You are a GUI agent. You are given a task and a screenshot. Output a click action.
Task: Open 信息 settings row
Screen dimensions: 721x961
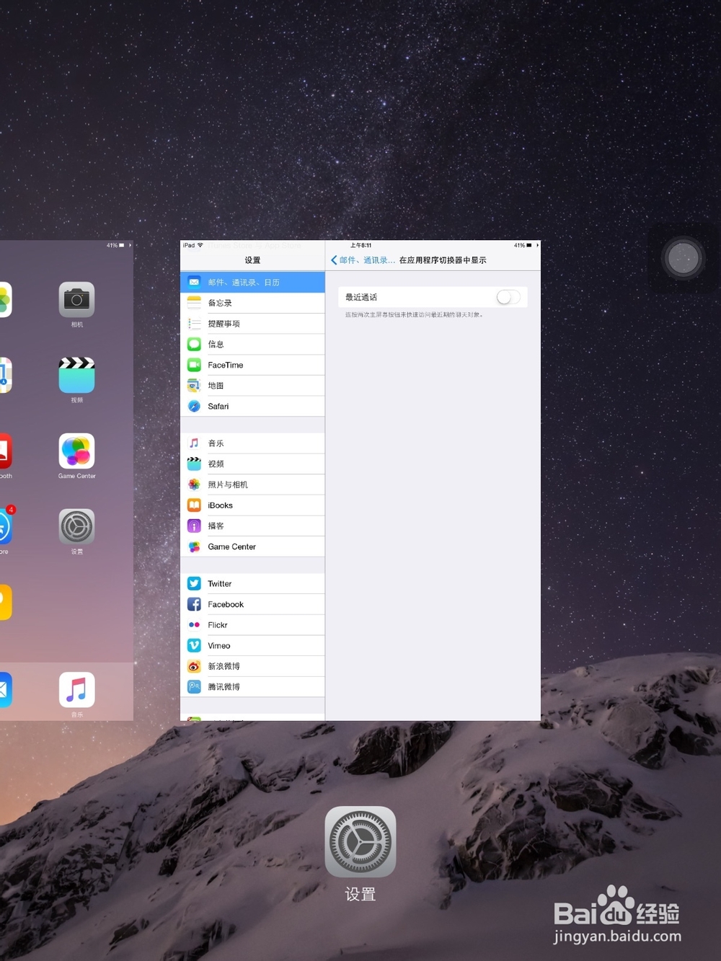(252, 345)
